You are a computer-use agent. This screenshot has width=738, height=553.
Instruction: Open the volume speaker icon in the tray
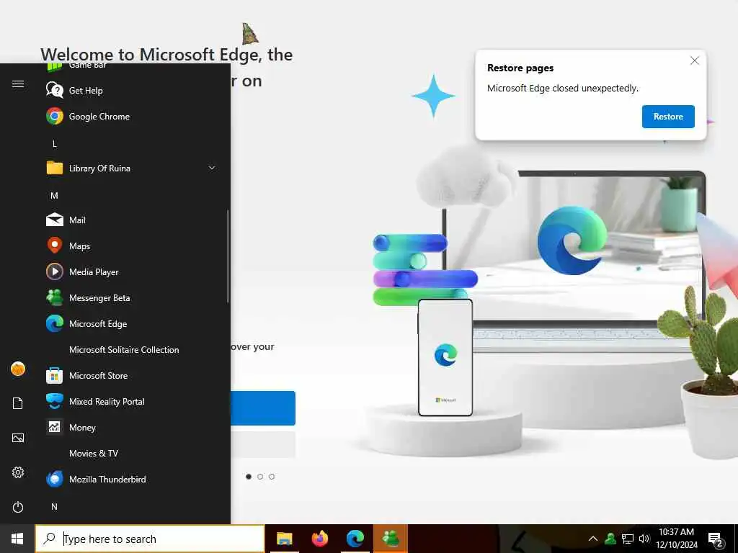[644, 539]
